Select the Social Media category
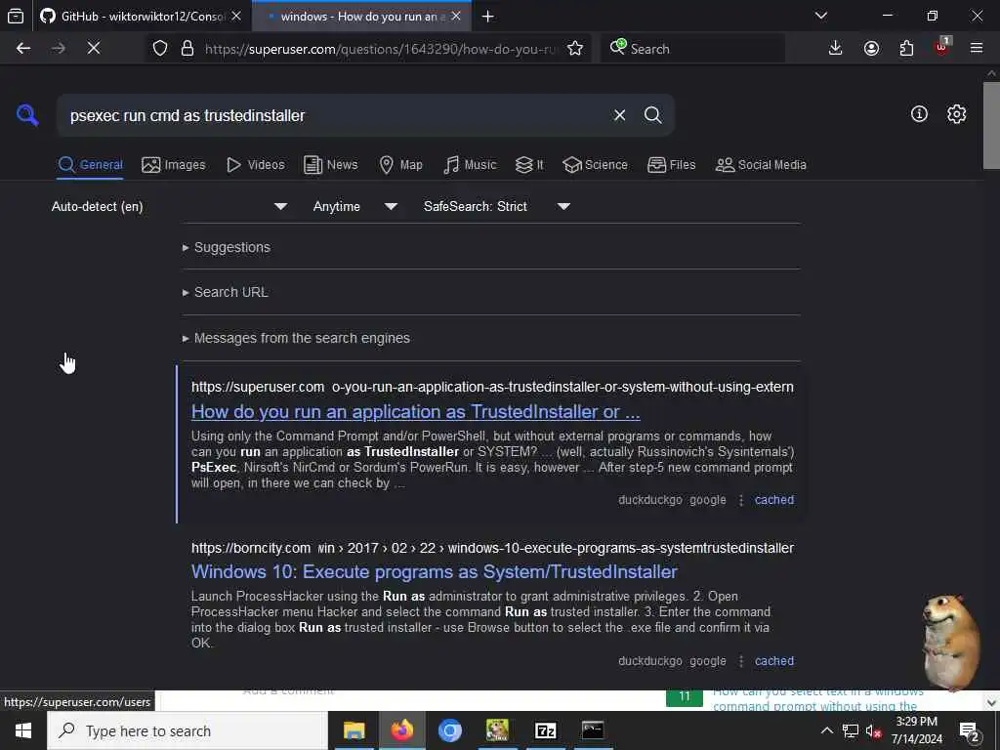Viewport: 1000px width, 750px height. pyautogui.click(x=760, y=165)
